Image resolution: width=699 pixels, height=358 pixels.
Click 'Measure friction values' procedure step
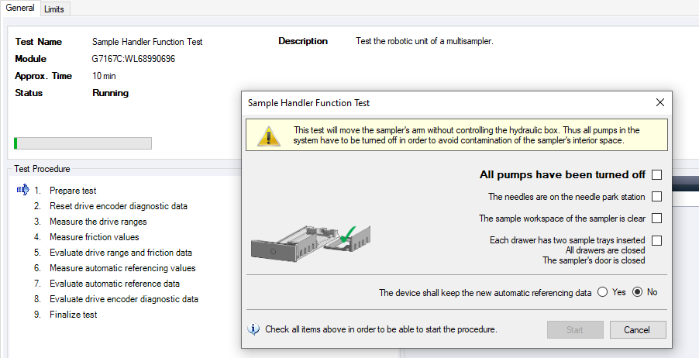94,237
